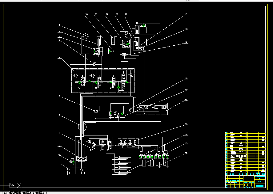Select callout number 6

coord(59,96)
